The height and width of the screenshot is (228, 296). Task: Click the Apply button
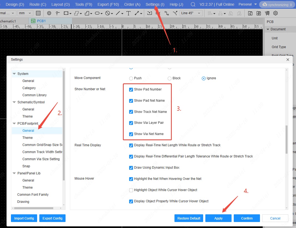(x=218, y=218)
